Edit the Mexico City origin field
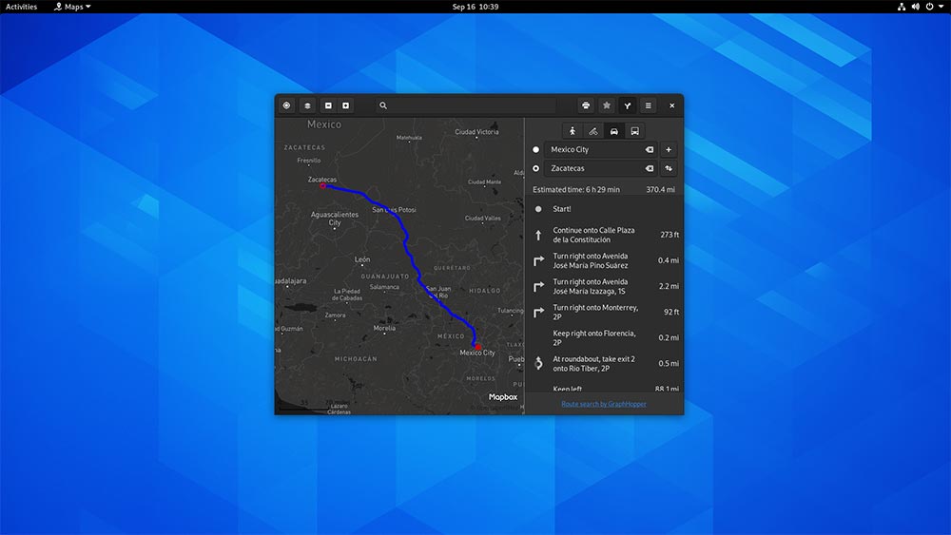This screenshot has height=535, width=951. click(x=600, y=149)
